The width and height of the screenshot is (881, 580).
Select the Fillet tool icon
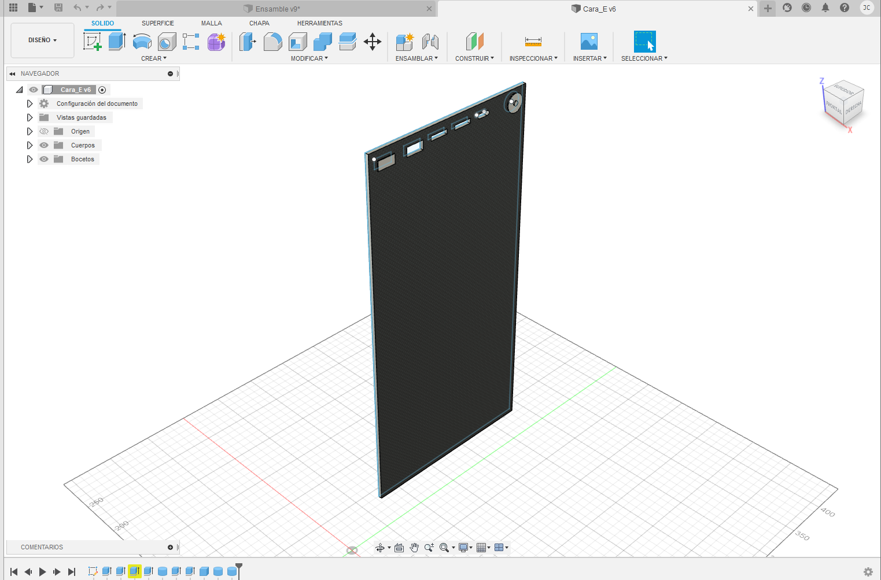pyautogui.click(x=273, y=42)
